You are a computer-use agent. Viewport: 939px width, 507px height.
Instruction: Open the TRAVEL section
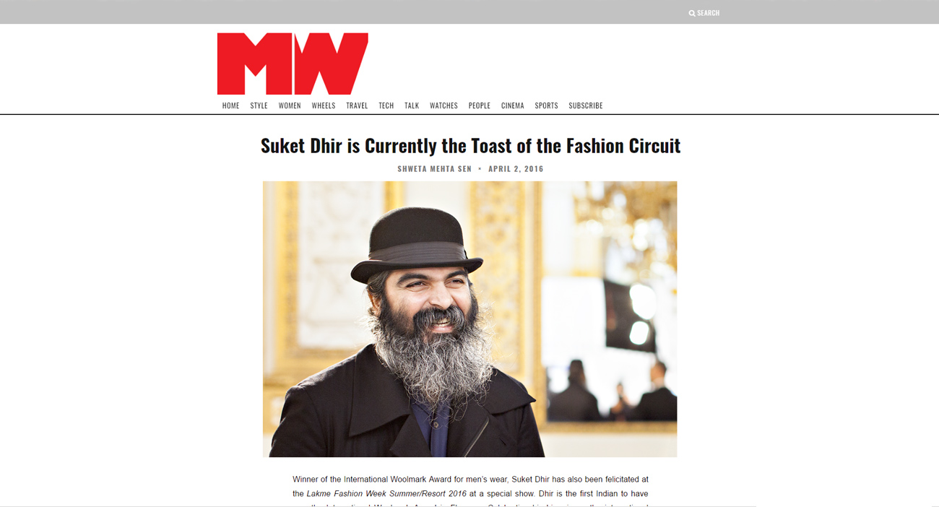click(357, 105)
